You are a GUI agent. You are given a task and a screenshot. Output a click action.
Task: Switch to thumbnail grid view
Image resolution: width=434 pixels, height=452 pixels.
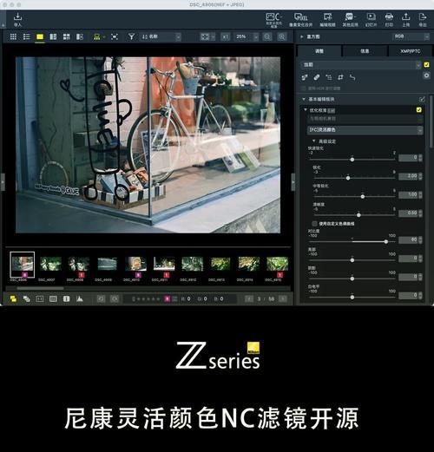13,36
